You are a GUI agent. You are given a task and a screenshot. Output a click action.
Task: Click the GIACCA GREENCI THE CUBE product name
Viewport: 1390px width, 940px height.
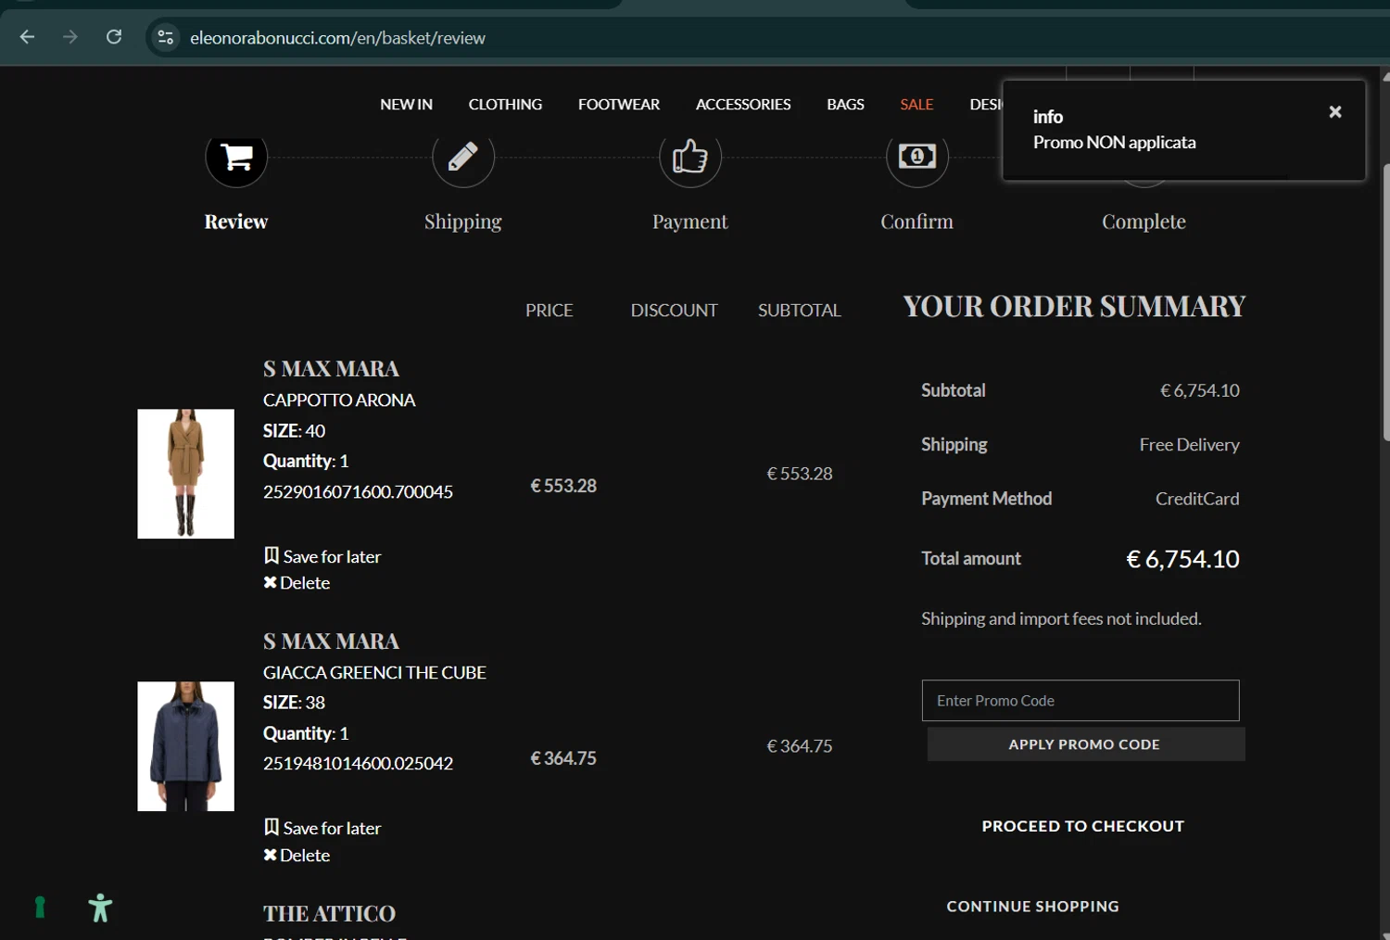[x=374, y=673]
